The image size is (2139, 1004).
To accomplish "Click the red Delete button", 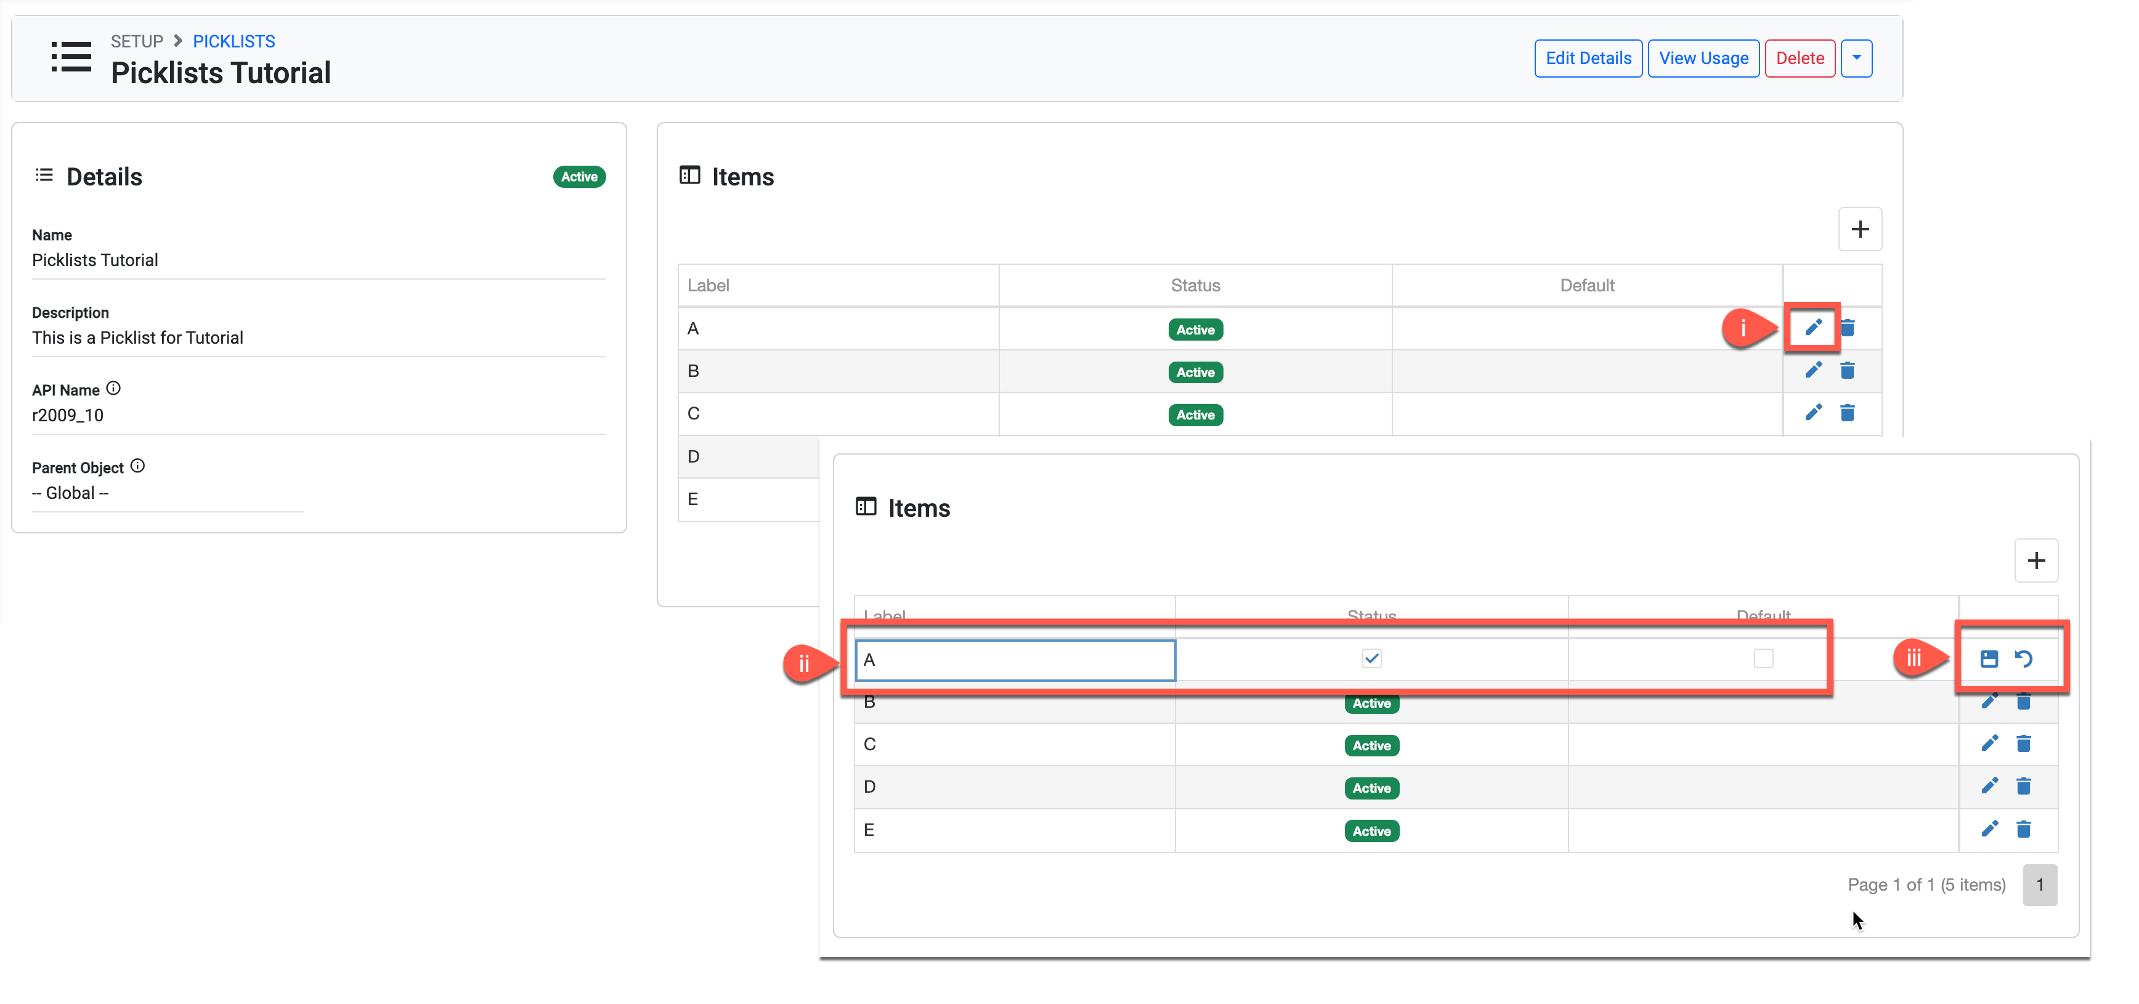I will point(1800,58).
